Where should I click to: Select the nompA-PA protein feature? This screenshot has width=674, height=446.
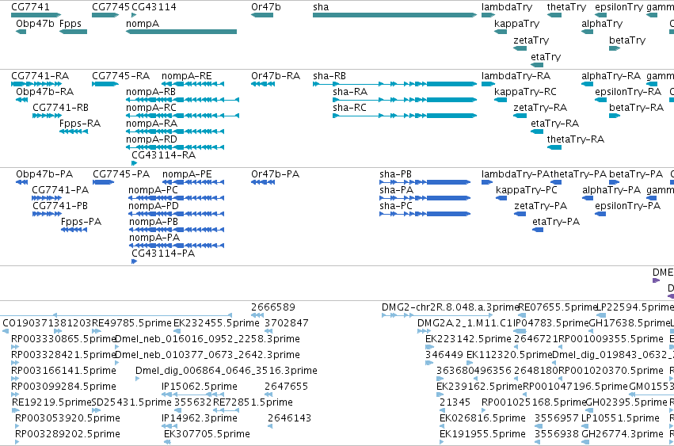[177, 246]
